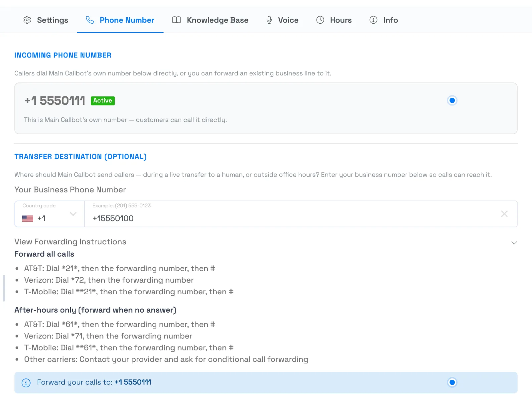Switch to Knowledge Base tab
Image resolution: width=532 pixels, height=399 pixels.
[x=210, y=20]
